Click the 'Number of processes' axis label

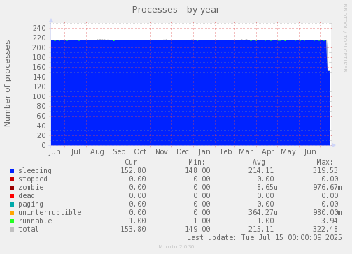[7, 84]
